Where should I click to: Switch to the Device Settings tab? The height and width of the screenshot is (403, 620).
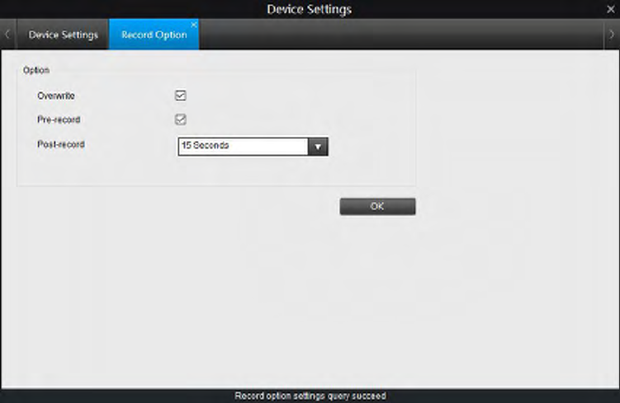63,35
